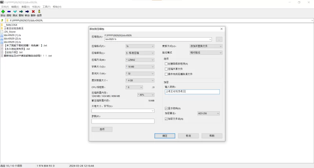Image resolution: width=314 pixels, height=168 pixels.
Task: Toggle the encrypt file names (加密文件名) checkbox
Action: 166,119
